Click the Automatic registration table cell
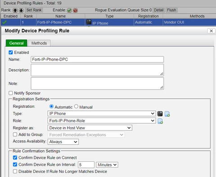216x177 pixels. (x=148, y=22)
